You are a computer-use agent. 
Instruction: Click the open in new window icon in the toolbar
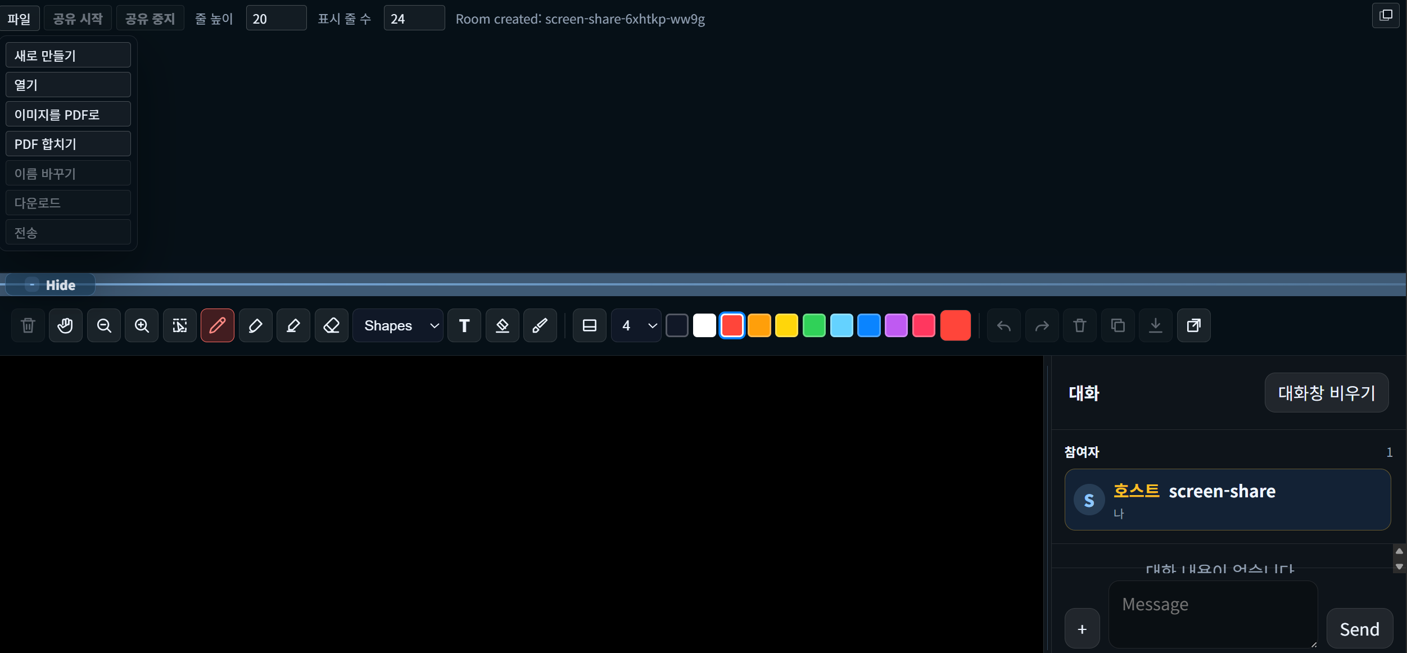pos(1194,325)
